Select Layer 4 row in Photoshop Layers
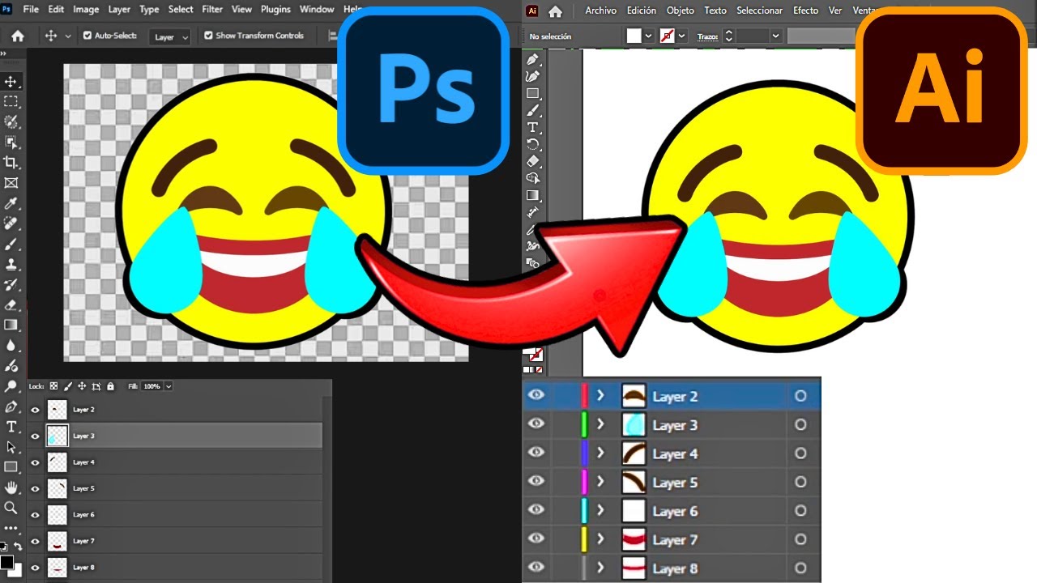The image size is (1037, 583). (x=175, y=462)
